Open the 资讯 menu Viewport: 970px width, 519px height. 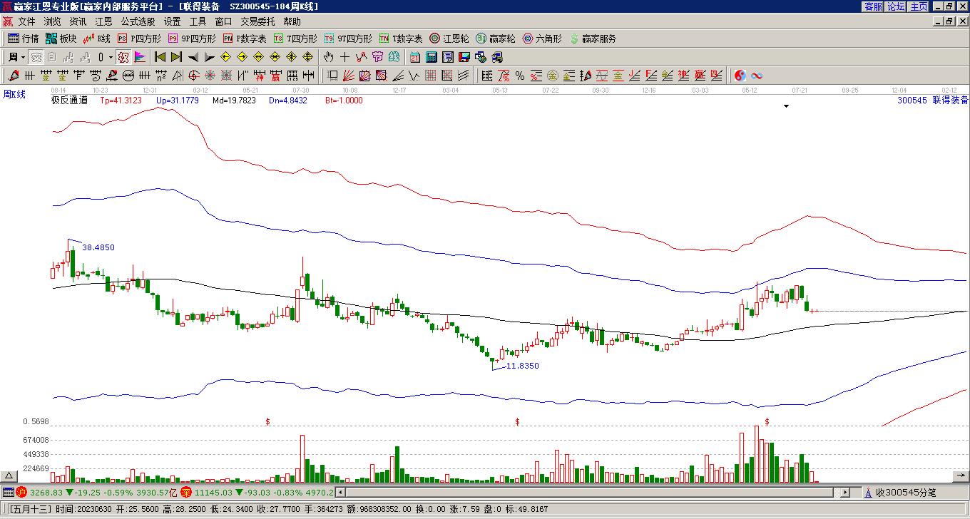click(78, 22)
